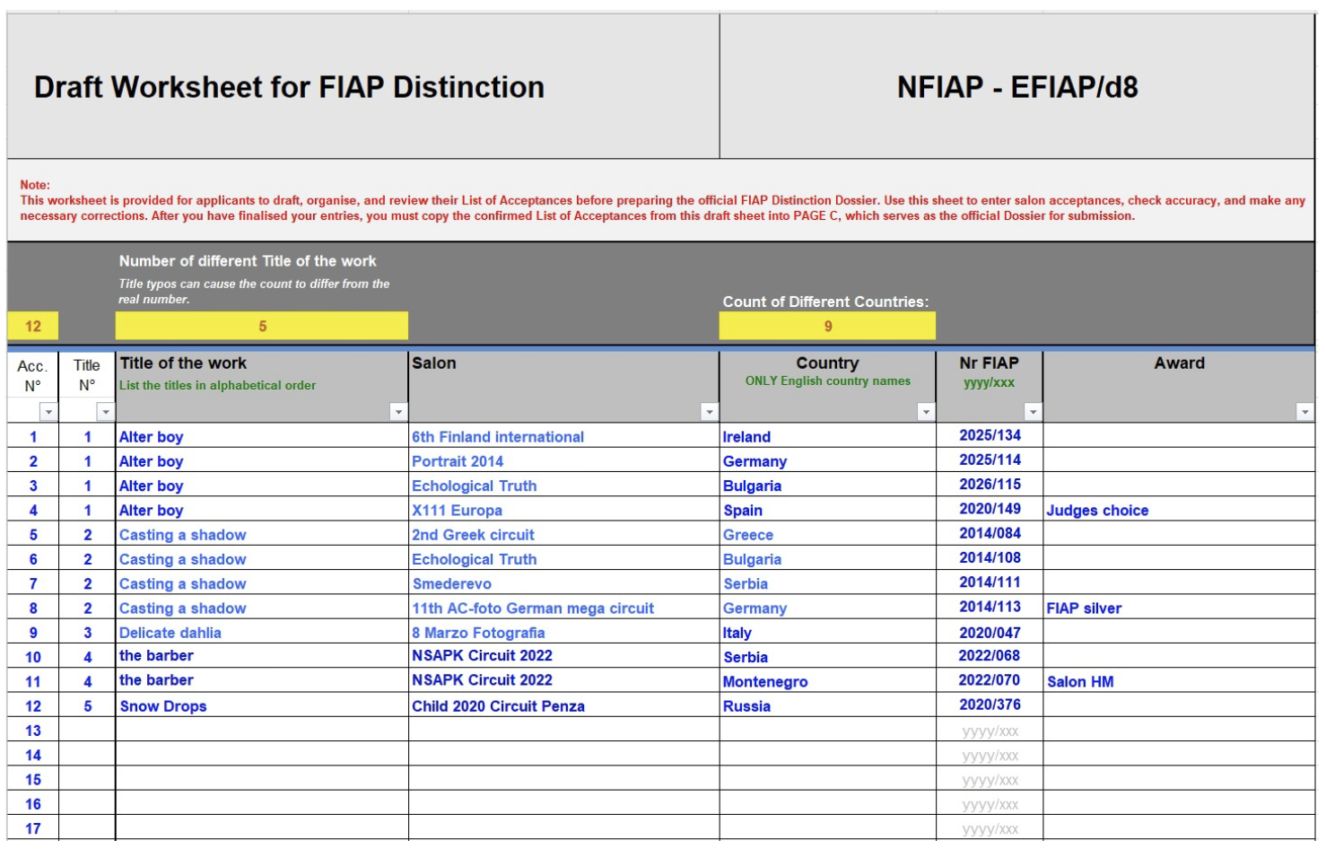The image size is (1326, 849).
Task: Expand the Country column filter arrow
Action: coord(926,412)
